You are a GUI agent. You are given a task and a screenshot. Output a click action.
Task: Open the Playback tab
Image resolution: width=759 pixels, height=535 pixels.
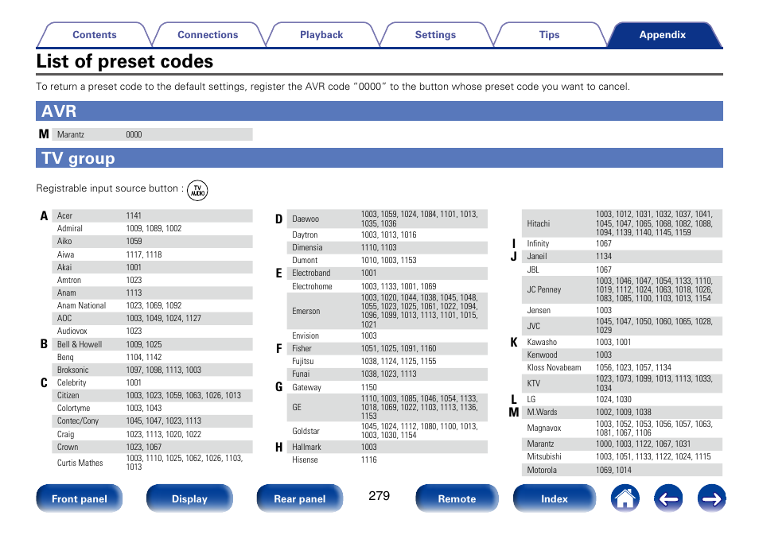tap(321, 35)
